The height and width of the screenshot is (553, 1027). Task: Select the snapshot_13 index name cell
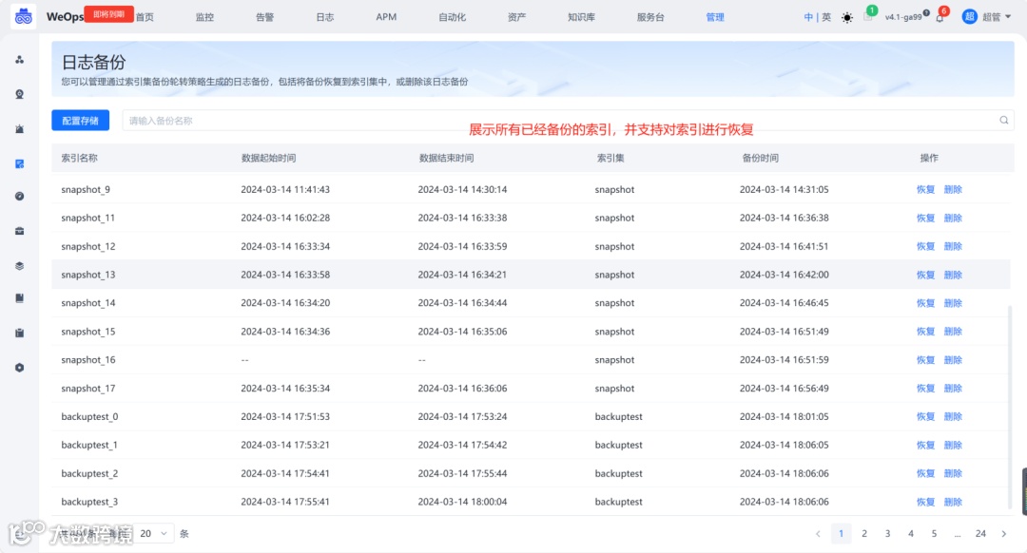[87, 275]
